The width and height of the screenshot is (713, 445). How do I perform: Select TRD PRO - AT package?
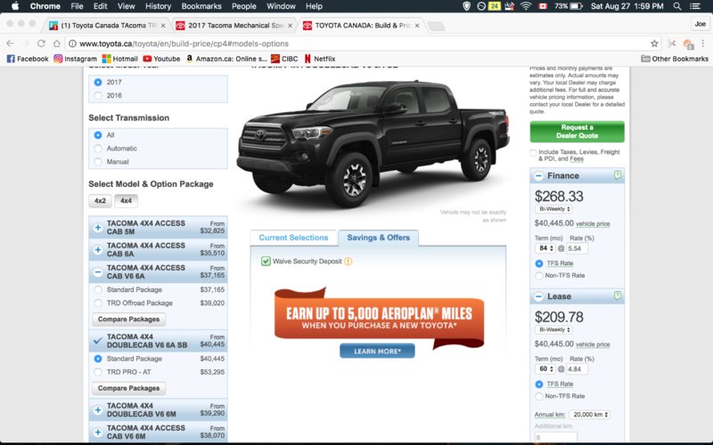point(98,372)
